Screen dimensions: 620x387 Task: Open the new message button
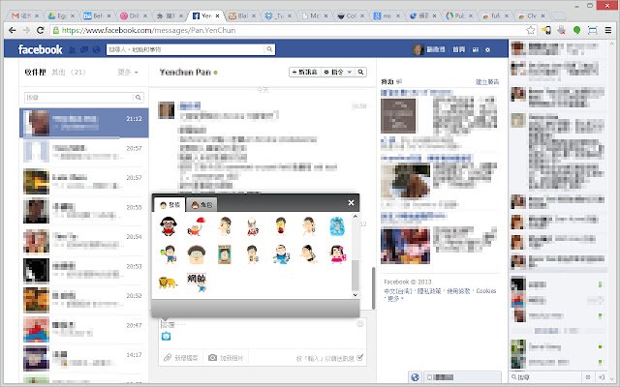coord(305,73)
